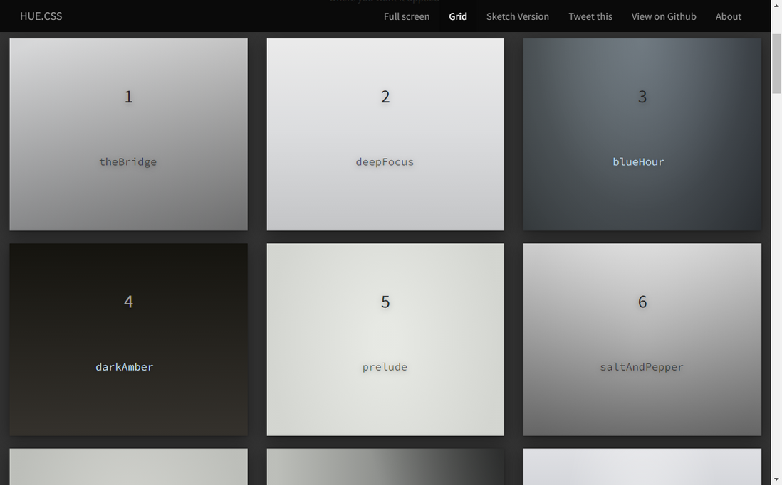Open the partially visible dark-fading eighth tile
This screenshot has height=485, width=782.
[x=385, y=467]
